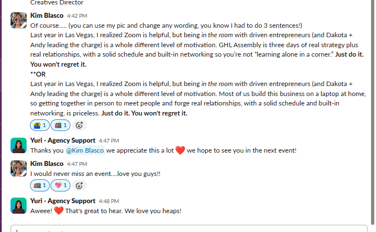Open Yuri - Agency Support name on the 4:47 PM message
This screenshot has height=232, width=376.
point(63,140)
